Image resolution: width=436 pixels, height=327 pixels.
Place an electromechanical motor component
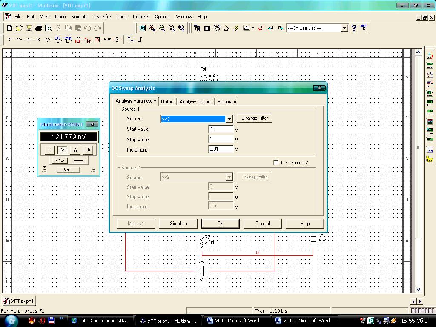(118, 40)
